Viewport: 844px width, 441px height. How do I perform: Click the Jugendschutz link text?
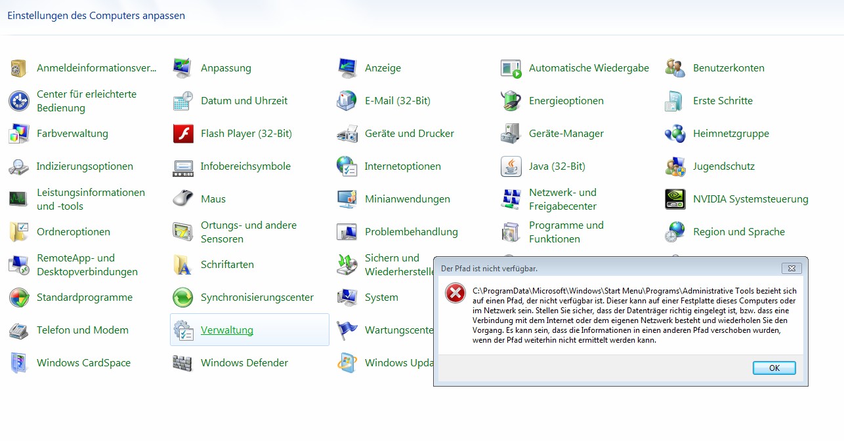(x=724, y=166)
